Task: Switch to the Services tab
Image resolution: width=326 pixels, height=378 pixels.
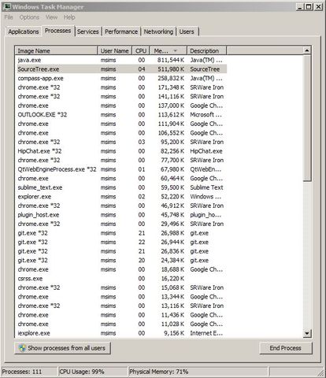Action: [x=88, y=31]
